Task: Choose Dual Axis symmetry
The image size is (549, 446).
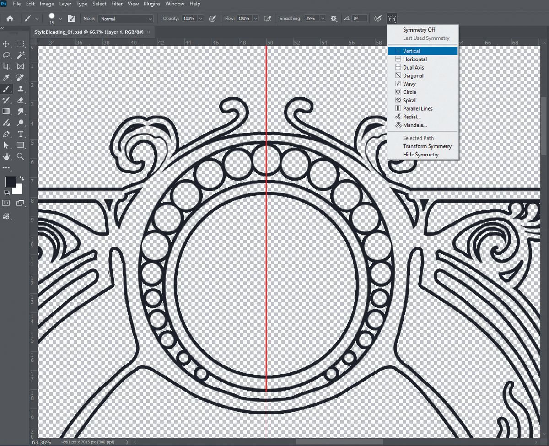Action: click(x=422, y=67)
